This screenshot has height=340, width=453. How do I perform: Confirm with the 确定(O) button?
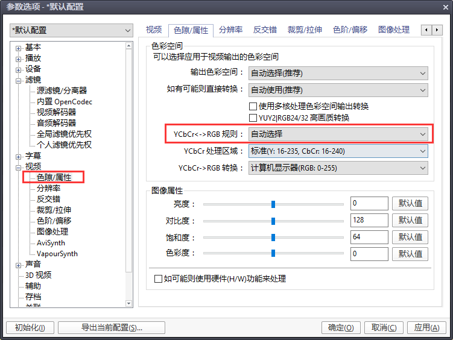pyautogui.click(x=341, y=327)
